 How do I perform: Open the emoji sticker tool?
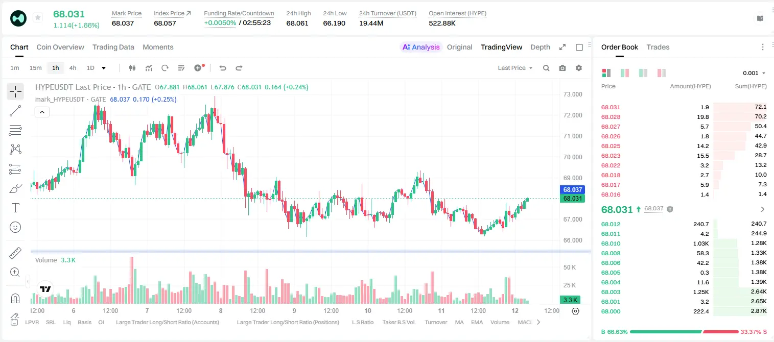click(15, 227)
